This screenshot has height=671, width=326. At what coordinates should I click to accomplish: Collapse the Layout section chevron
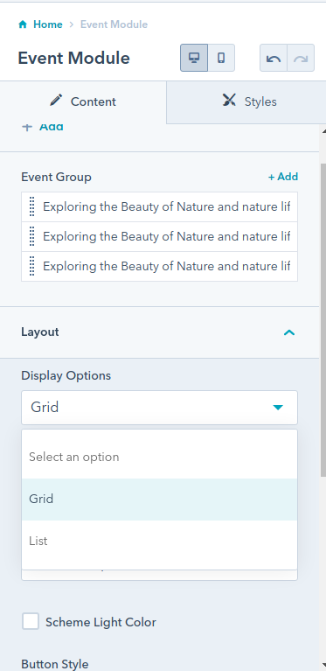(289, 332)
